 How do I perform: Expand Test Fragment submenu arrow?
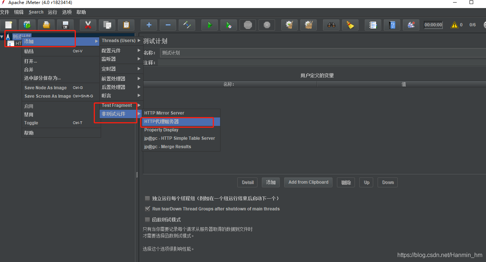tap(139, 105)
